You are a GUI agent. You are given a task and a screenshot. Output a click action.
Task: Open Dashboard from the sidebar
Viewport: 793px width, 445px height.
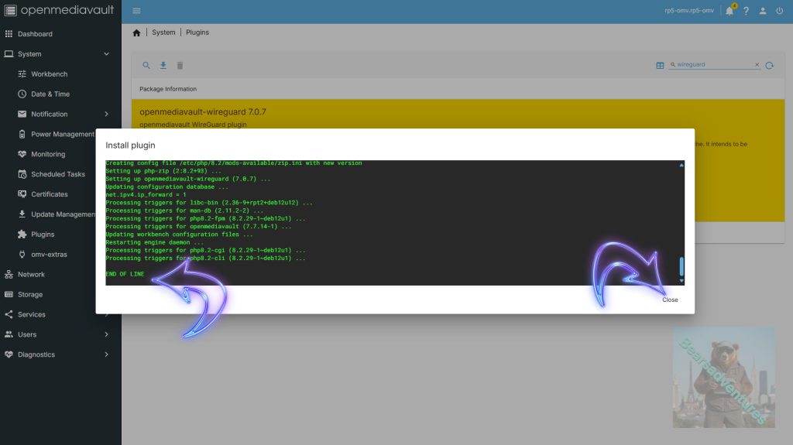(35, 34)
